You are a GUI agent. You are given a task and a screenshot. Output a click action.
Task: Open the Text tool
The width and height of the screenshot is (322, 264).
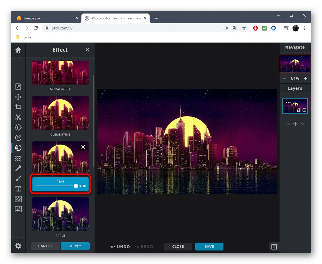(x=18, y=188)
